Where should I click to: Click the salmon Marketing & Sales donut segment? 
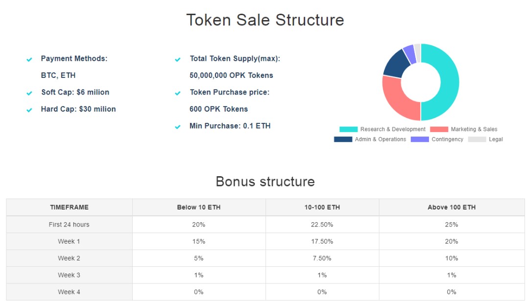[397, 100]
